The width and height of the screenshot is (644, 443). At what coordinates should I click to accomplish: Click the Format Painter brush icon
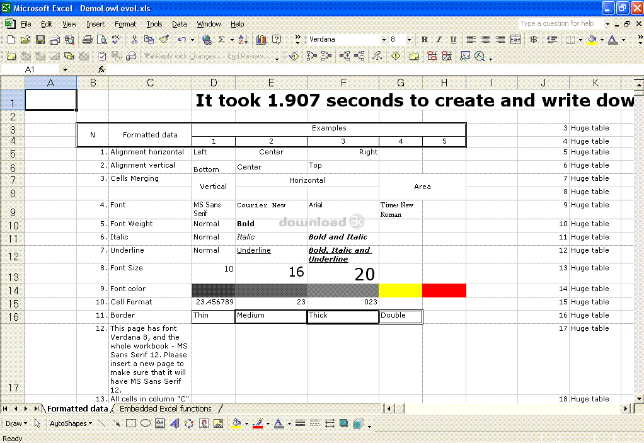click(164, 40)
